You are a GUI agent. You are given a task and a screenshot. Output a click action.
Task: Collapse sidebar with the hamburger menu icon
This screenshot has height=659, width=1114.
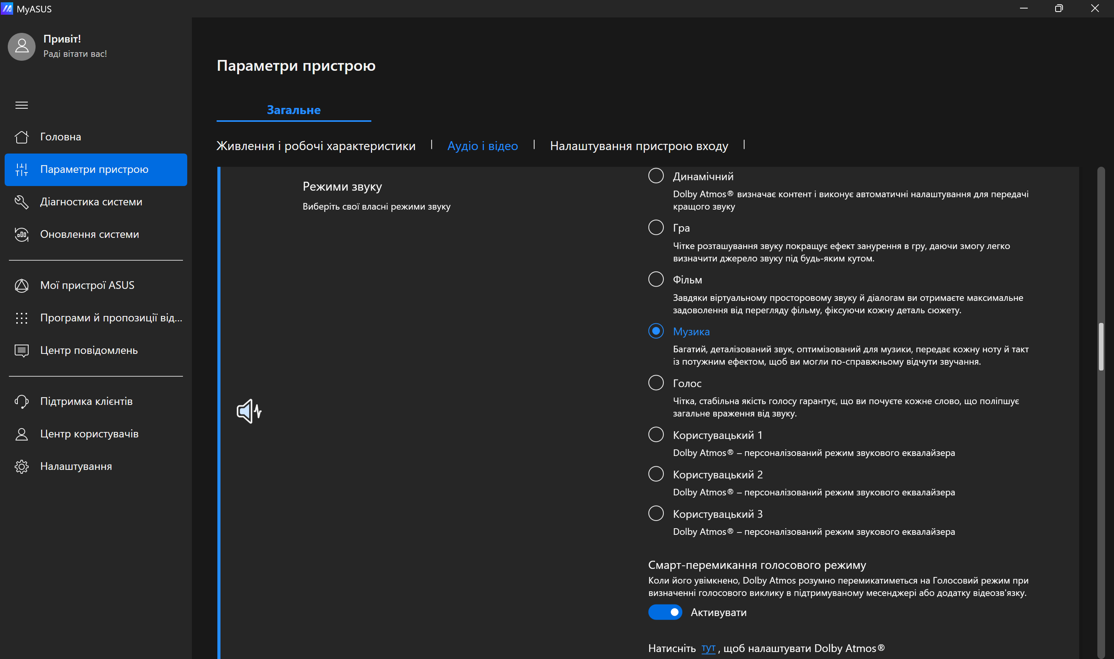click(21, 105)
